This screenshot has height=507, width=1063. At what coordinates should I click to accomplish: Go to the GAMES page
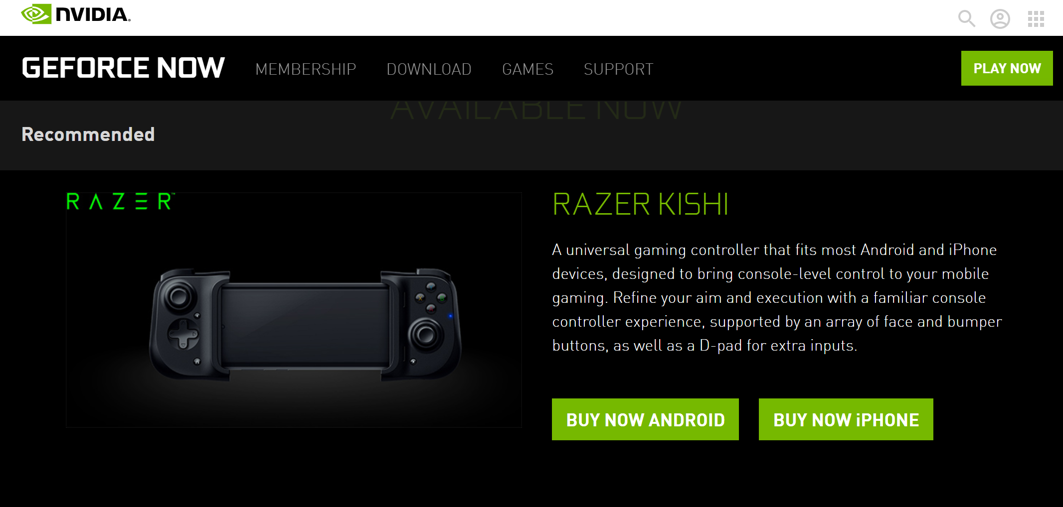coord(528,69)
